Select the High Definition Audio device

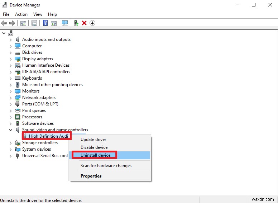49,136
